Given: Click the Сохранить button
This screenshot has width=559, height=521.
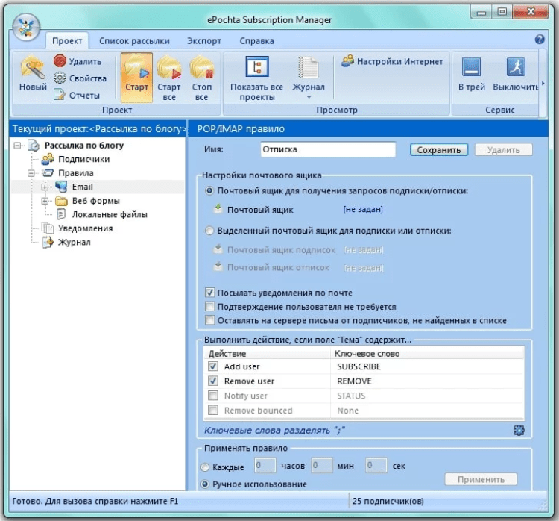Looking at the screenshot, I should (439, 149).
